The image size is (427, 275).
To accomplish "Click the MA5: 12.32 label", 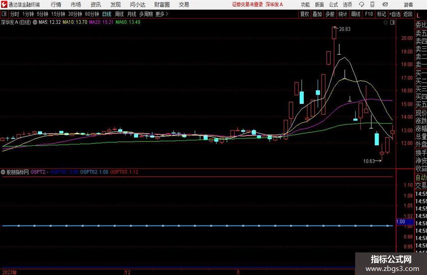I will 49,22.
